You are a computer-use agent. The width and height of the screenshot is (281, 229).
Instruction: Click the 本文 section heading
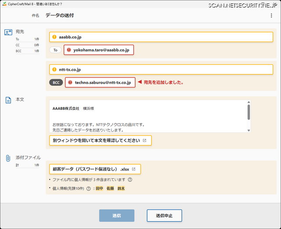click(x=20, y=99)
